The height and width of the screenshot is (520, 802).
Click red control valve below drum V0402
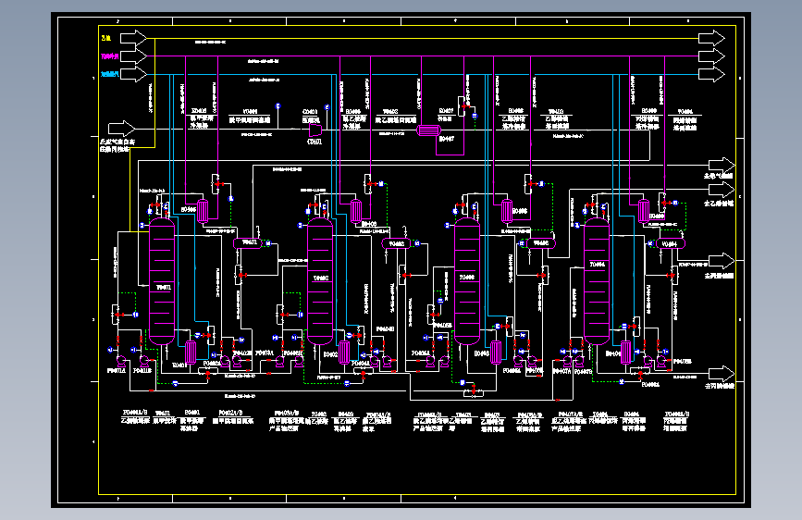pos(406,276)
